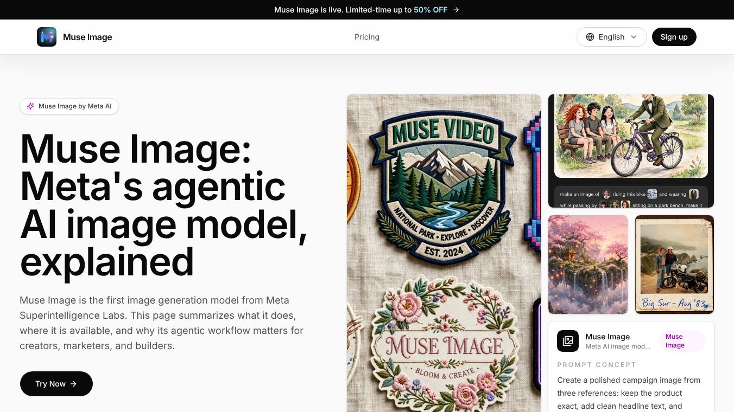Click the Sign up button

click(x=674, y=37)
